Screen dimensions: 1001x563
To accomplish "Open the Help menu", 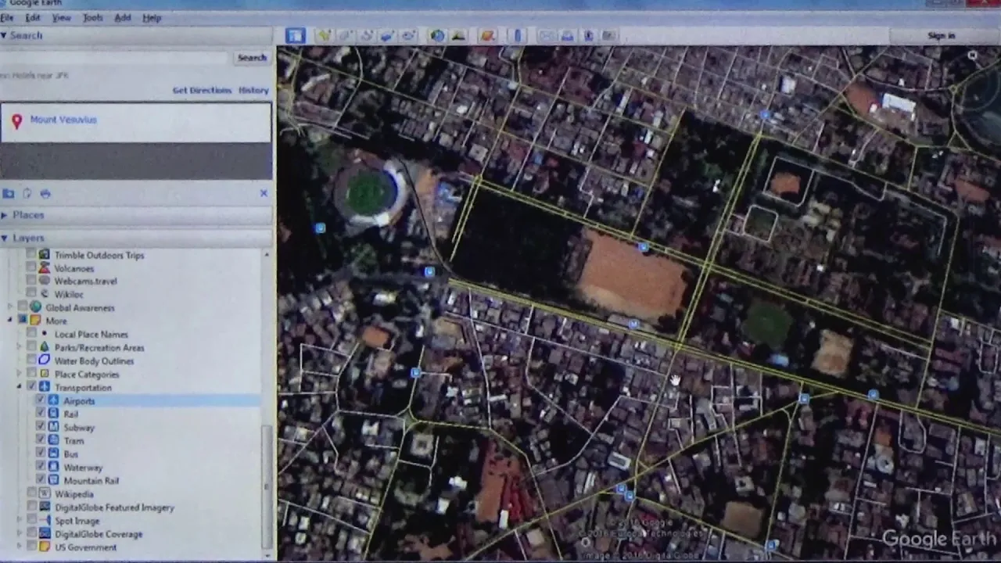I will [152, 17].
